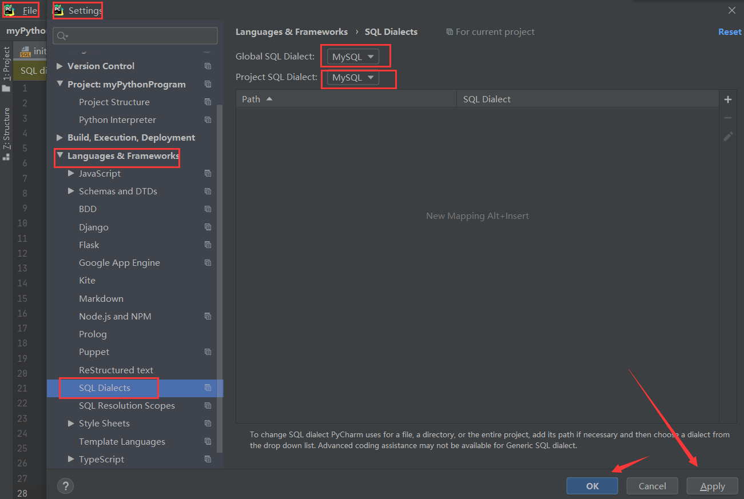Open the File menu
The width and height of the screenshot is (744, 499).
pos(30,10)
